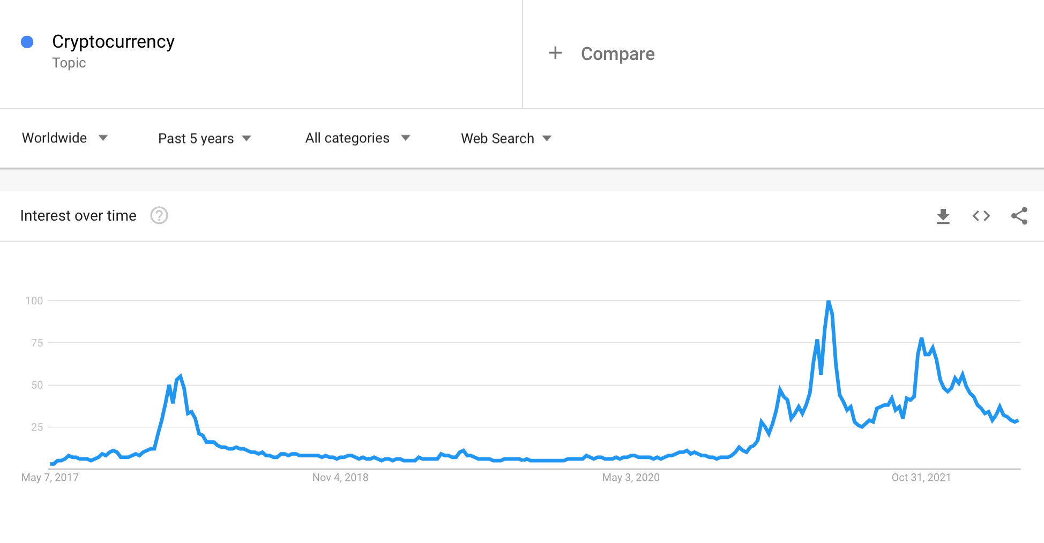This screenshot has width=1044, height=543.
Task: Open the embed code icon
Action: [x=981, y=216]
